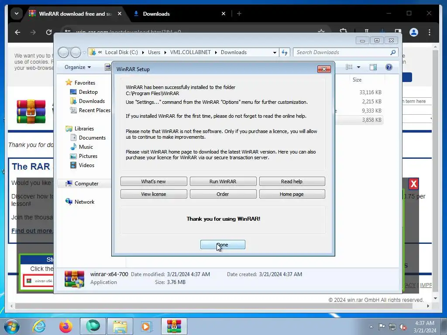Click the search magnifier icon in Explorer

(393, 52)
